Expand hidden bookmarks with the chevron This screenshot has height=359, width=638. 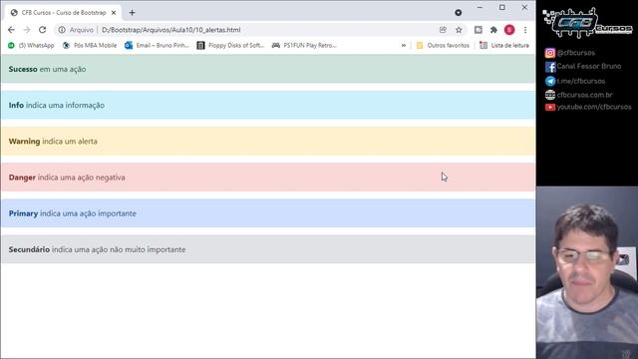[403, 45]
